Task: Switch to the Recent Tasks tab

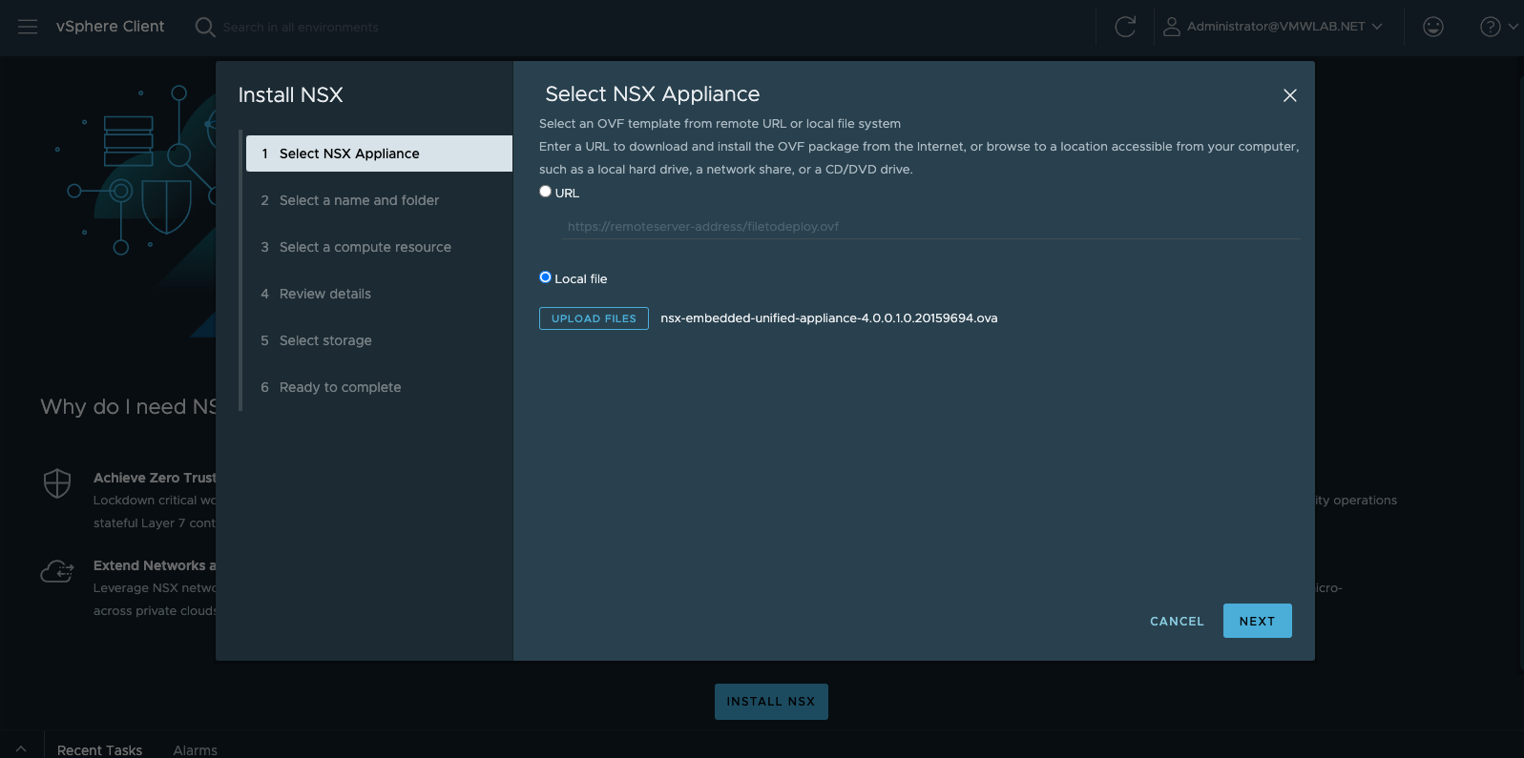Action: (99, 750)
